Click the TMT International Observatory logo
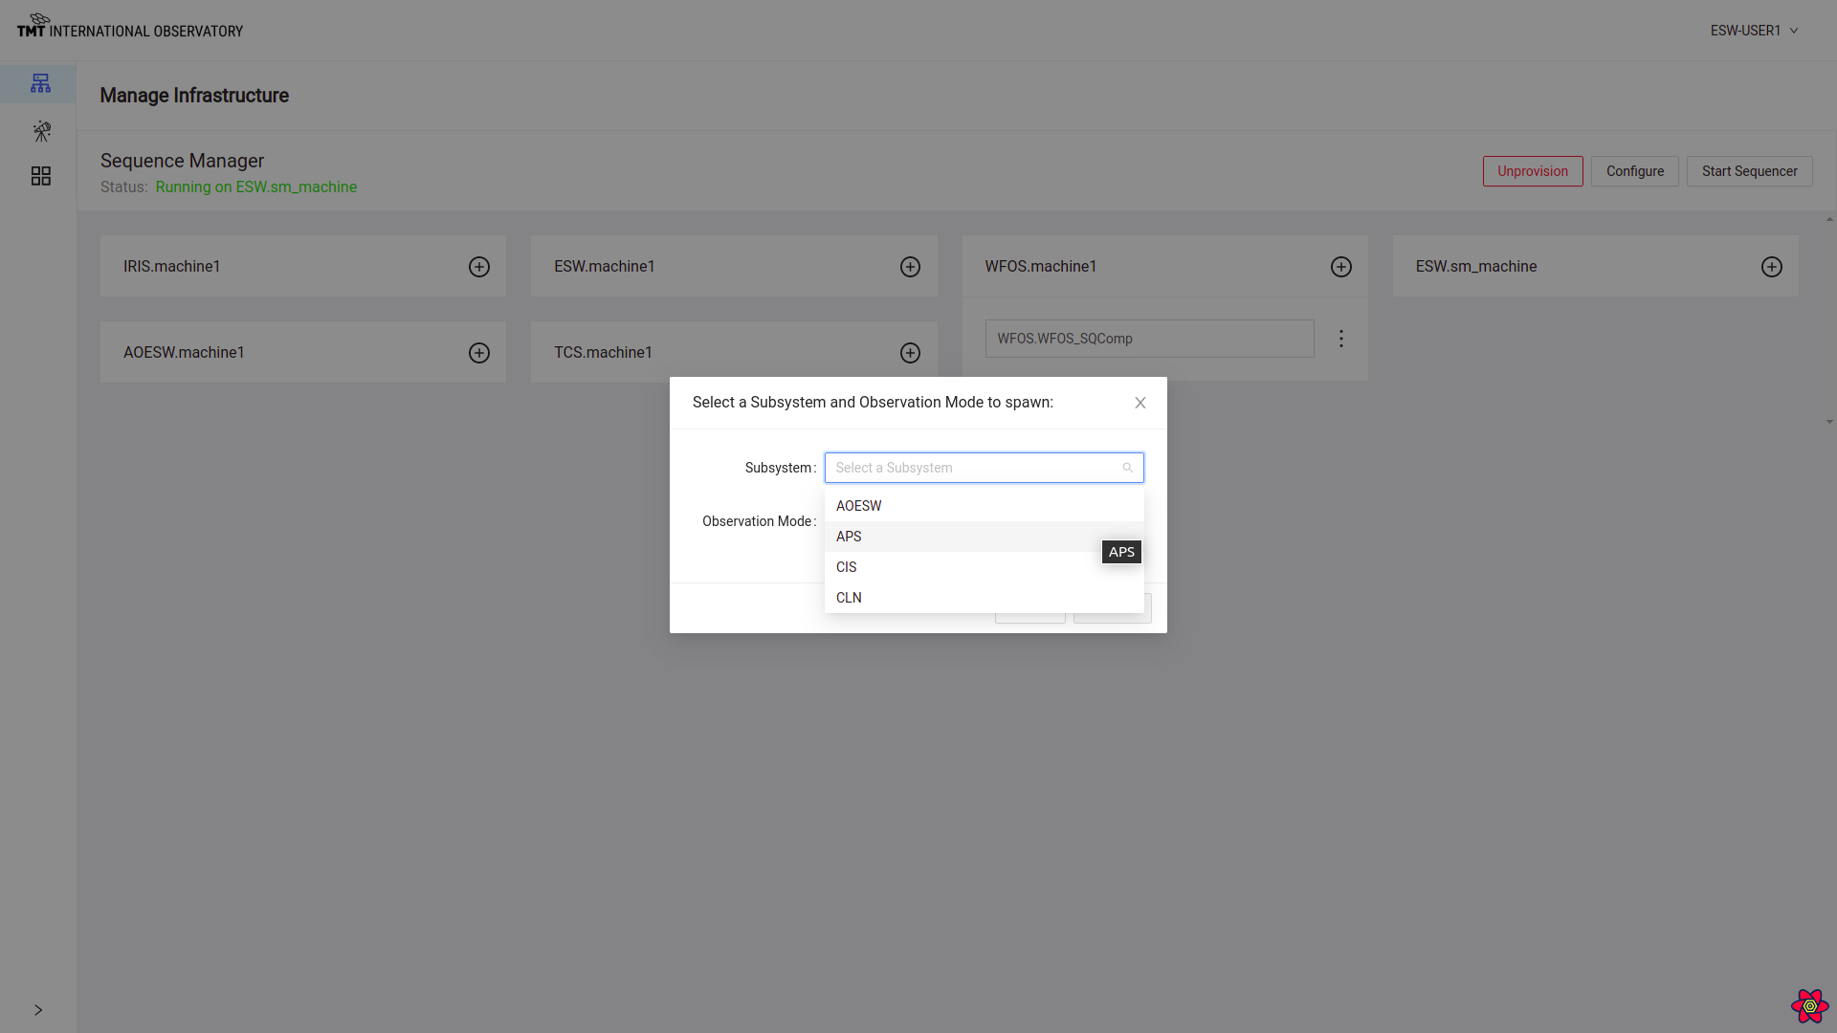This screenshot has width=1837, height=1033. (x=130, y=26)
